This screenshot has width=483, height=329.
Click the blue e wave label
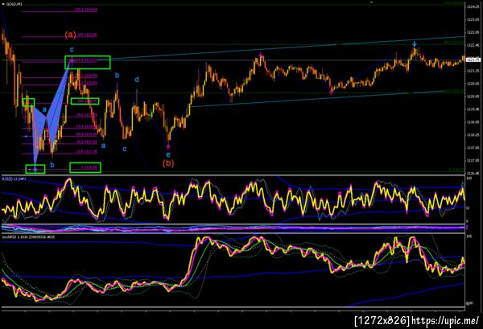pyautogui.click(x=168, y=154)
